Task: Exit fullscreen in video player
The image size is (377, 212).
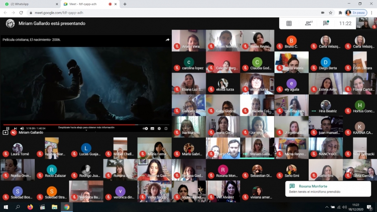Action: point(166,128)
